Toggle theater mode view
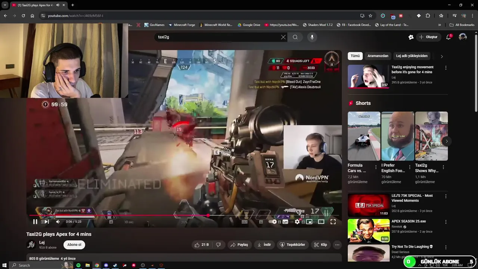Screen dimensions: 478x269 pyautogui.click(x=321, y=222)
